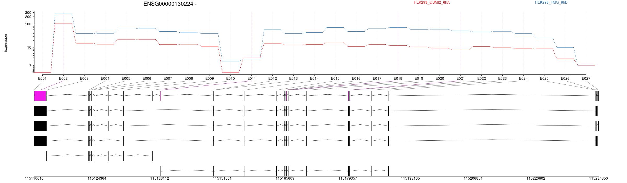Screen dimensions: 627x183
Task: Click exon label E022
Action: [481, 78]
